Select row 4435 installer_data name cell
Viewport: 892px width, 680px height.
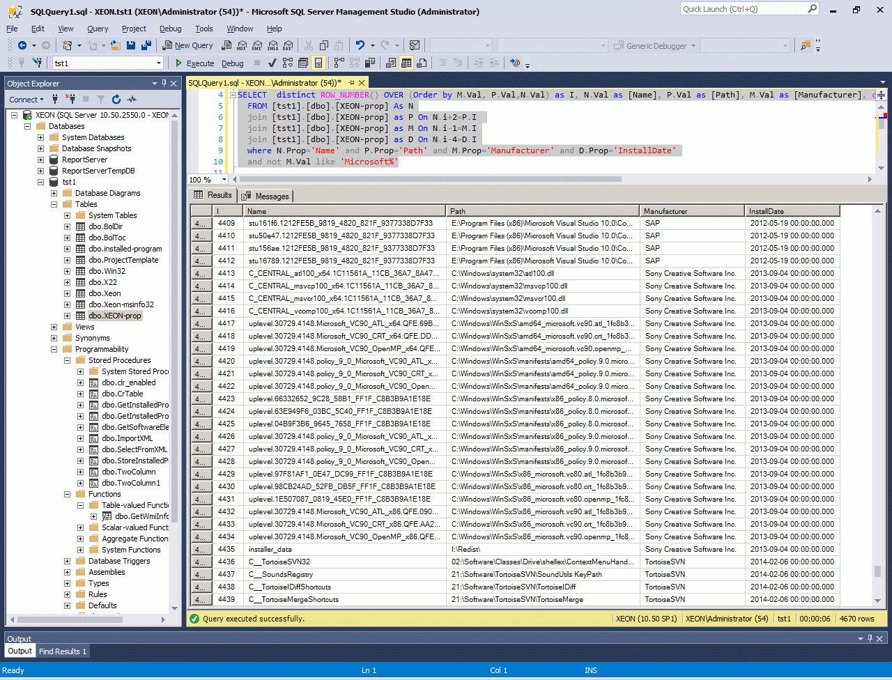pyautogui.click(x=344, y=549)
